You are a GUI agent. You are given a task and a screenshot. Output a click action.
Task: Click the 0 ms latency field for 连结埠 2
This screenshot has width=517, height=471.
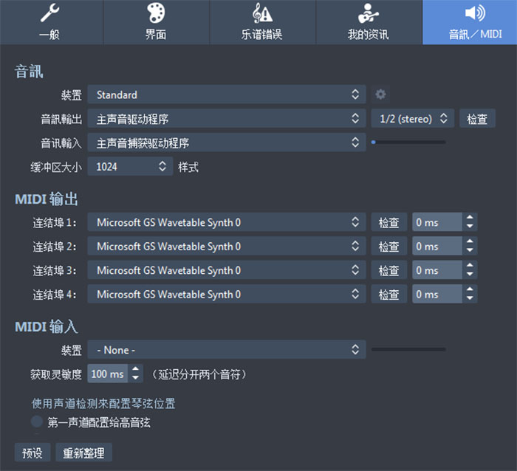point(437,247)
